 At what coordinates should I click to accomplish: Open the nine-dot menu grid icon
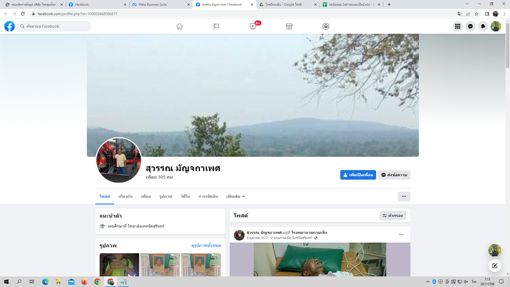[458, 26]
